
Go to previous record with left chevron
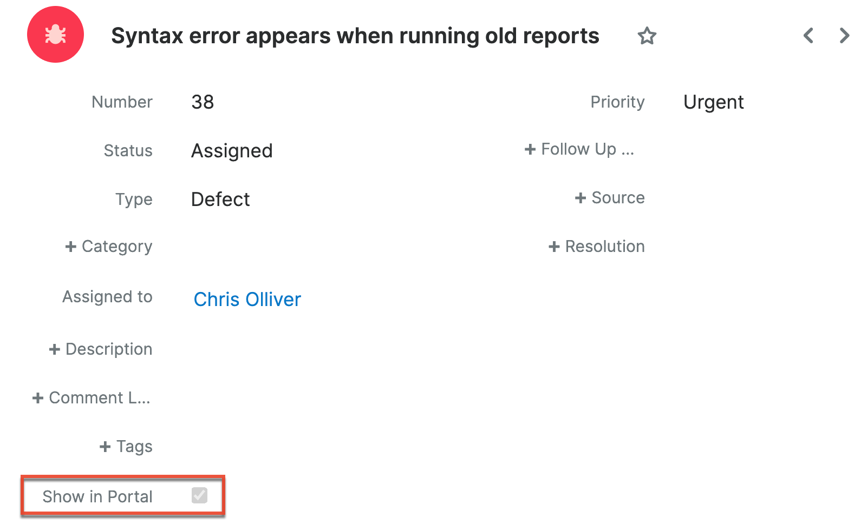(808, 36)
